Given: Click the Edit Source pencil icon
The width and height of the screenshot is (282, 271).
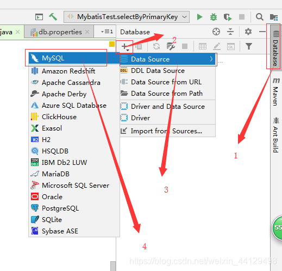Looking at the screenshot, I should point(217,46).
